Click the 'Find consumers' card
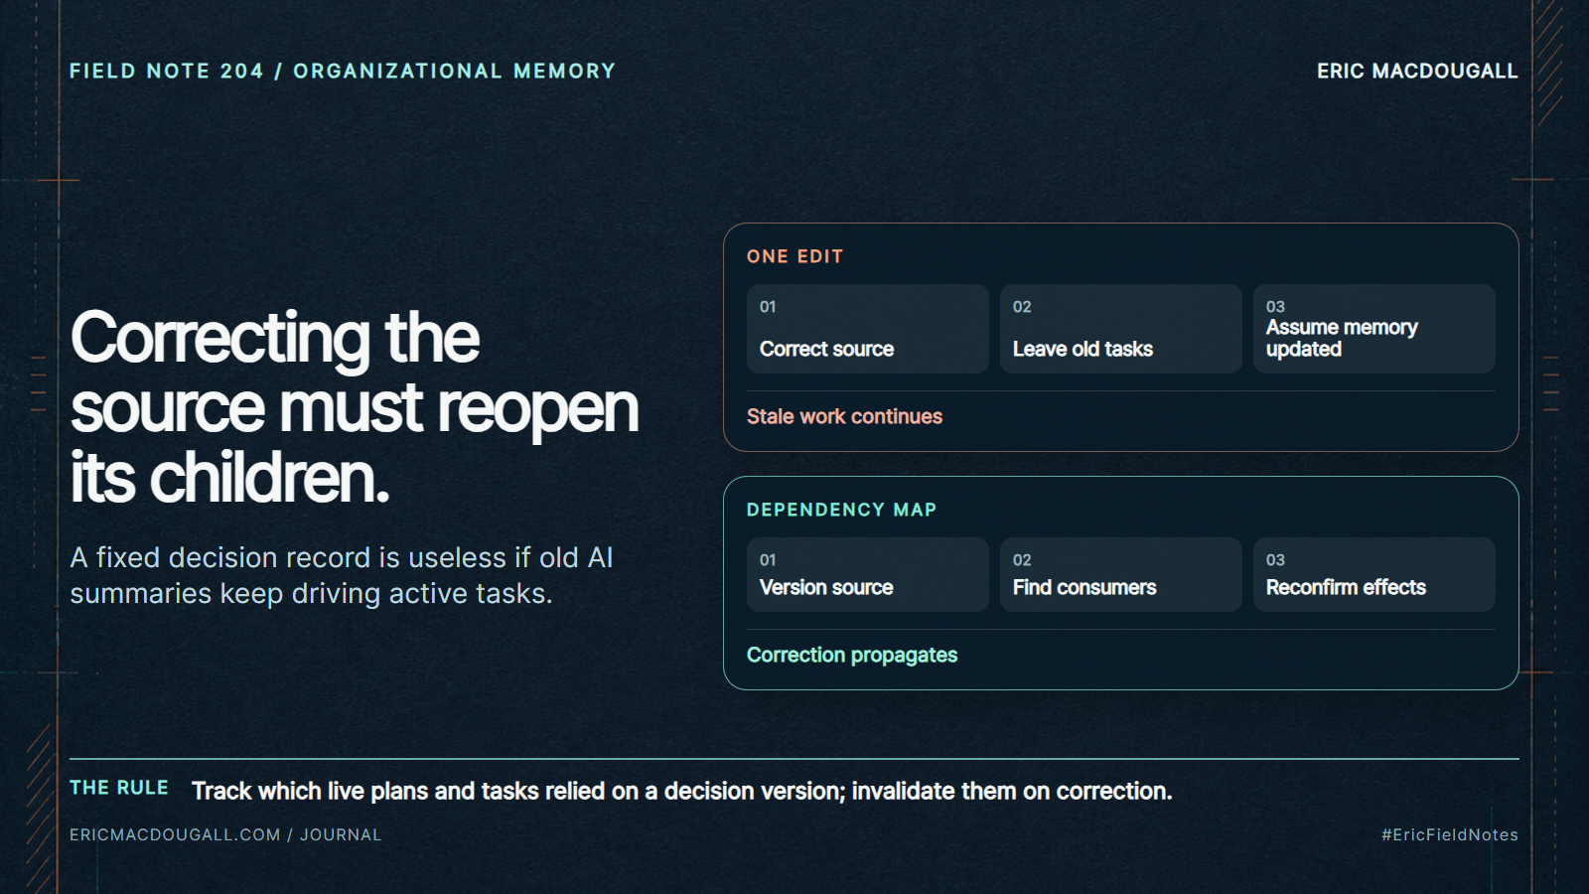This screenshot has width=1589, height=894. tap(1120, 574)
